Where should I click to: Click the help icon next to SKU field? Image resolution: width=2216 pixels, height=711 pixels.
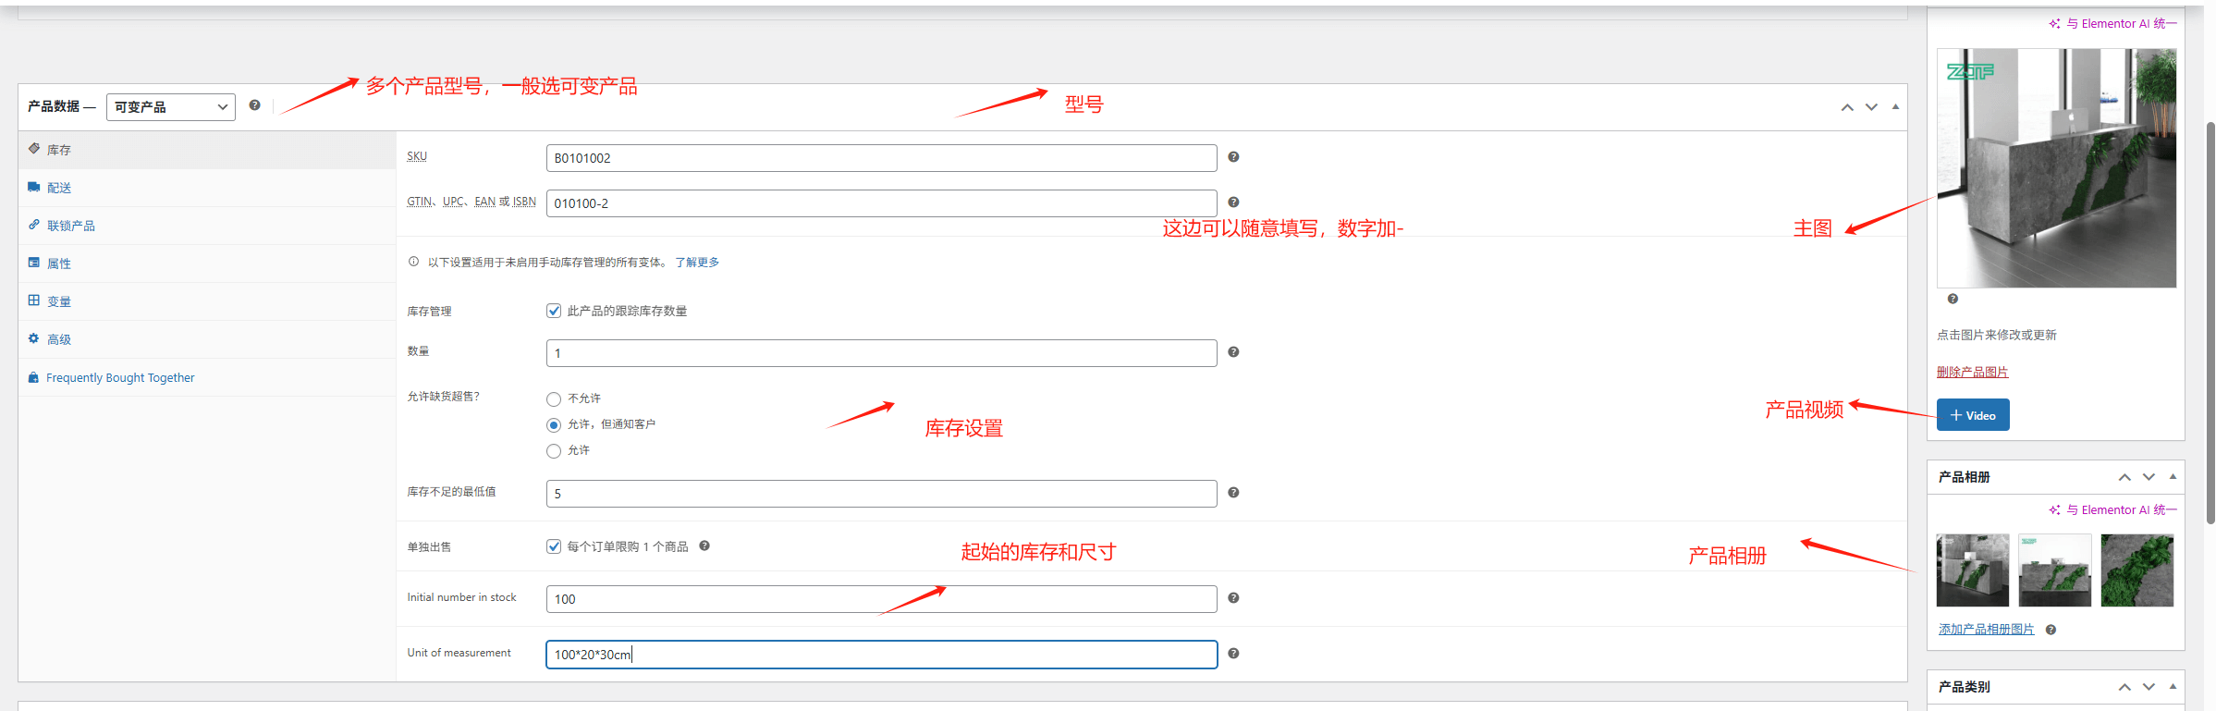[x=1233, y=157]
